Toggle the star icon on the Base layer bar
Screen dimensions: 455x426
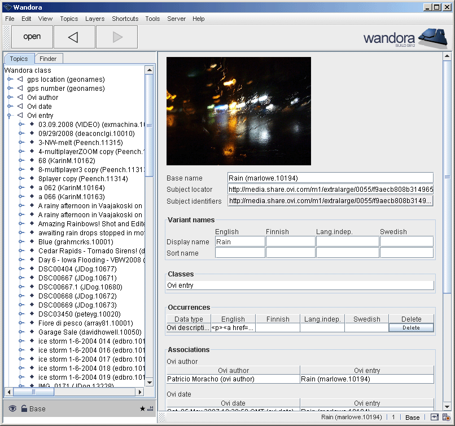[x=142, y=407]
